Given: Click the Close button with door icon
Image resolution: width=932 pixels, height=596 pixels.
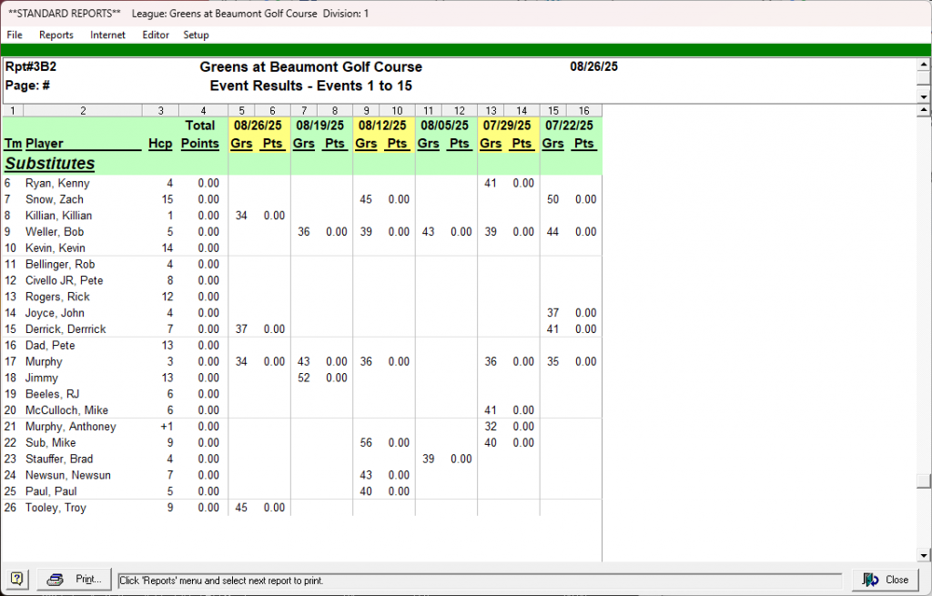Looking at the screenshot, I should [x=886, y=580].
